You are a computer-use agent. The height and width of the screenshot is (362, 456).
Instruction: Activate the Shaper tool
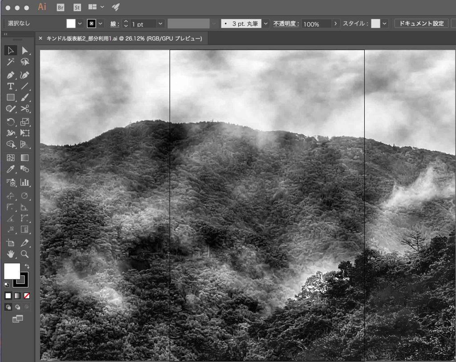11,109
